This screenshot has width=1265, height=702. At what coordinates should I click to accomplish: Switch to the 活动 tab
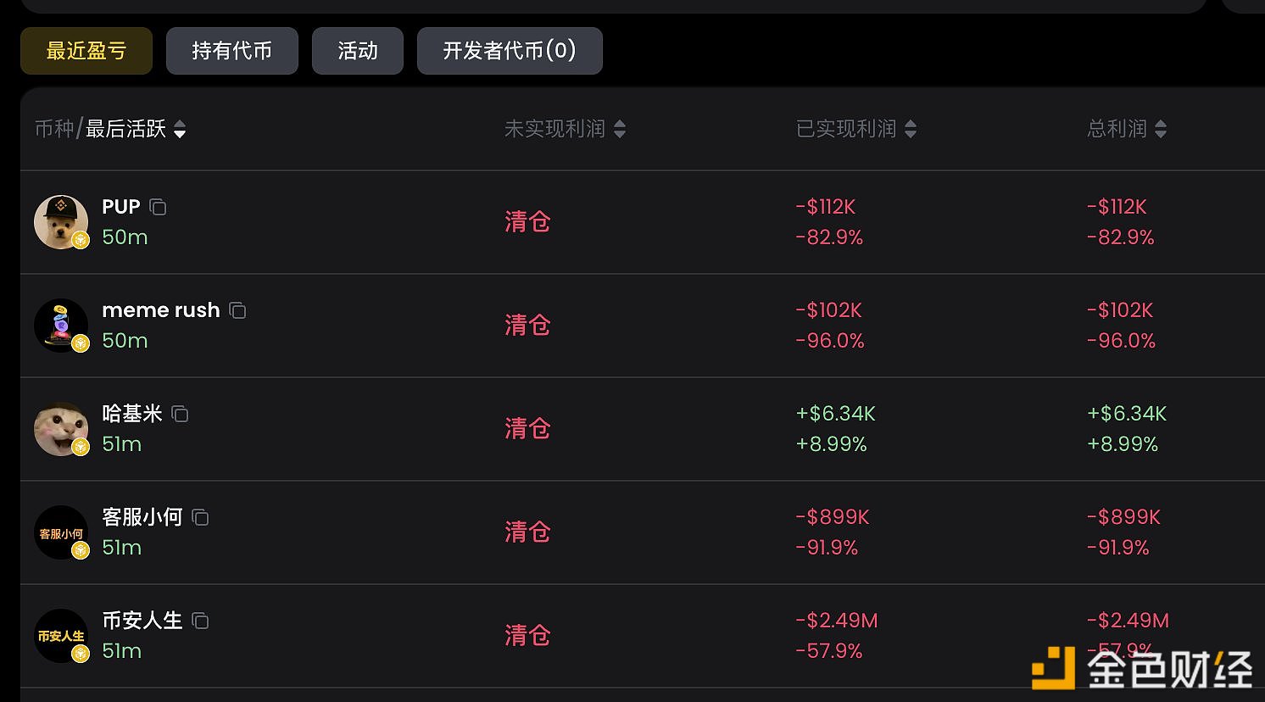357,51
